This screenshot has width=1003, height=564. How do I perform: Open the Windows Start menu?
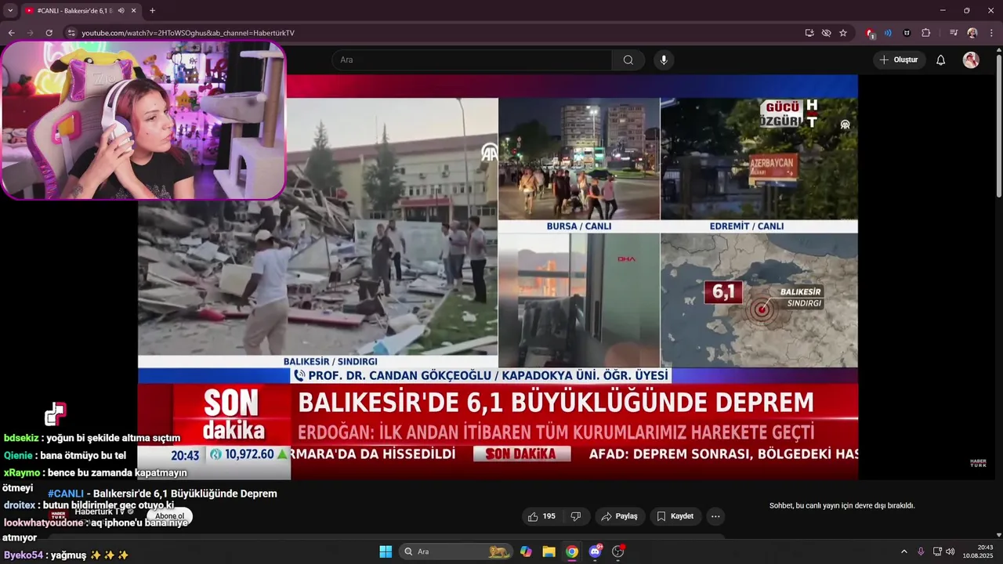[x=386, y=551]
